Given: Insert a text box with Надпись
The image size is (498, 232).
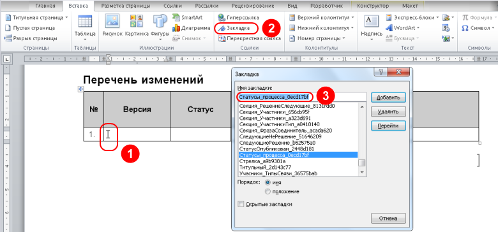Looking at the screenshot, I should [x=372, y=28].
